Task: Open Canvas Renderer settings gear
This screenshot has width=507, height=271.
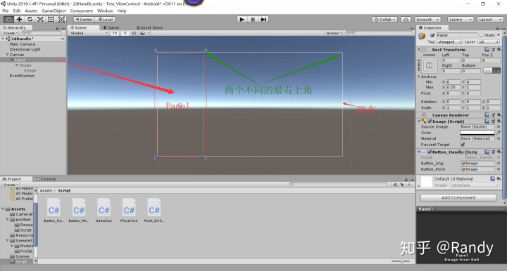Action: coord(499,114)
